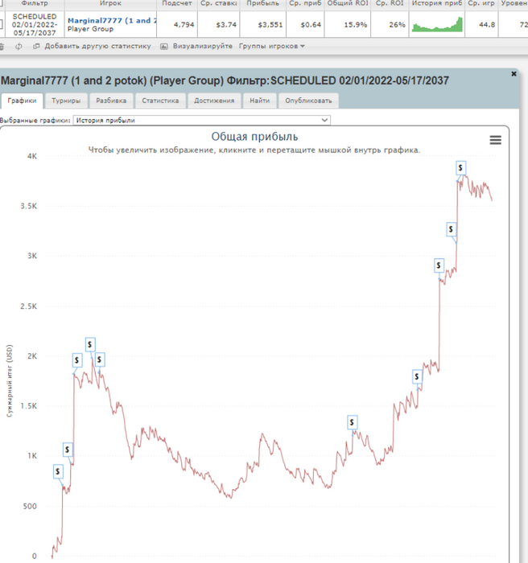The image size is (528, 563).
Task: Click the Ср. ROI column header
Action: tap(390, 3)
